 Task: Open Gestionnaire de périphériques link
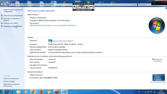(13, 16)
